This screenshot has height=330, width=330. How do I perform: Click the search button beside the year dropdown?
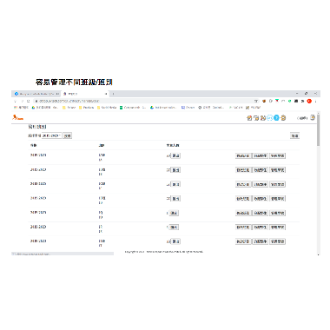(67, 135)
